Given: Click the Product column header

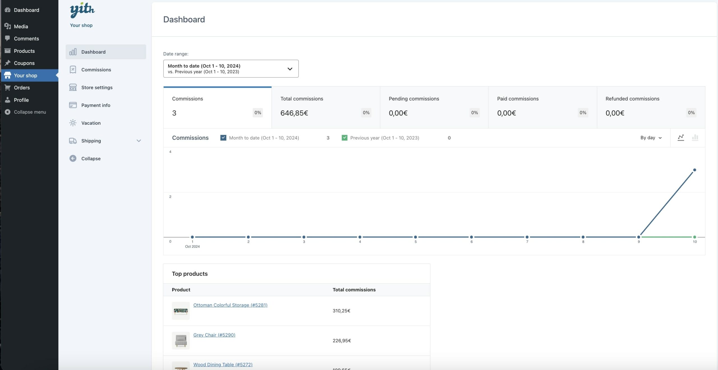Looking at the screenshot, I should coord(181,289).
